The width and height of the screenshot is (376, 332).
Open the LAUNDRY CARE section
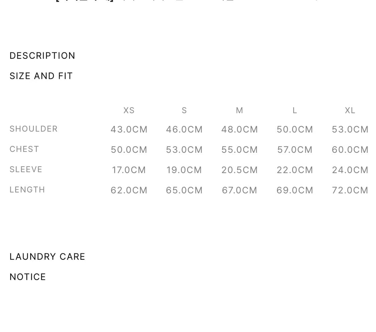47,256
